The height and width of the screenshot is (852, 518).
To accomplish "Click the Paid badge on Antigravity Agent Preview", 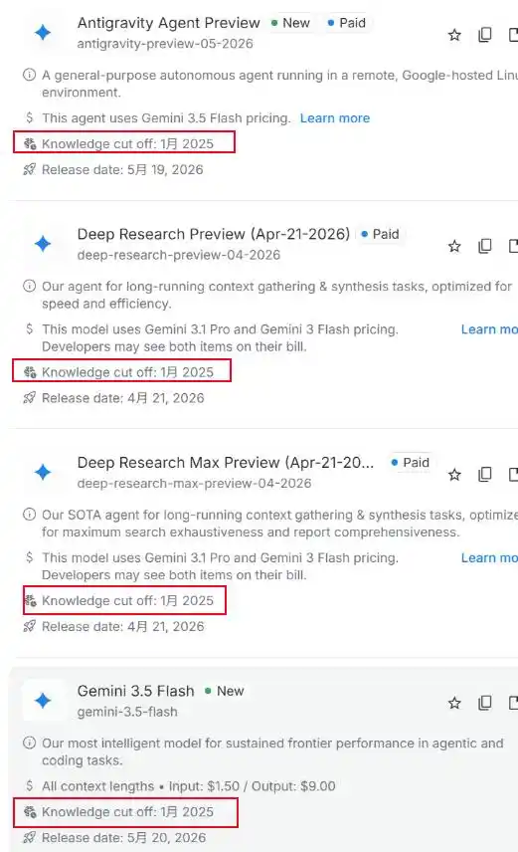I will [347, 23].
